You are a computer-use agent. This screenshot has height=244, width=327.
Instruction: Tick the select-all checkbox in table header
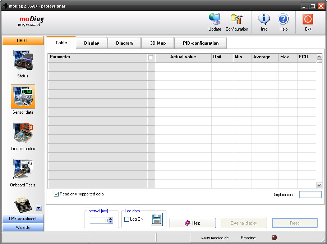point(151,57)
